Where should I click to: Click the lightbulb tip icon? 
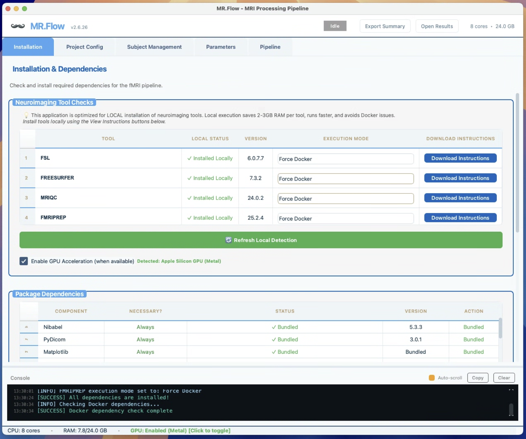pos(26,115)
